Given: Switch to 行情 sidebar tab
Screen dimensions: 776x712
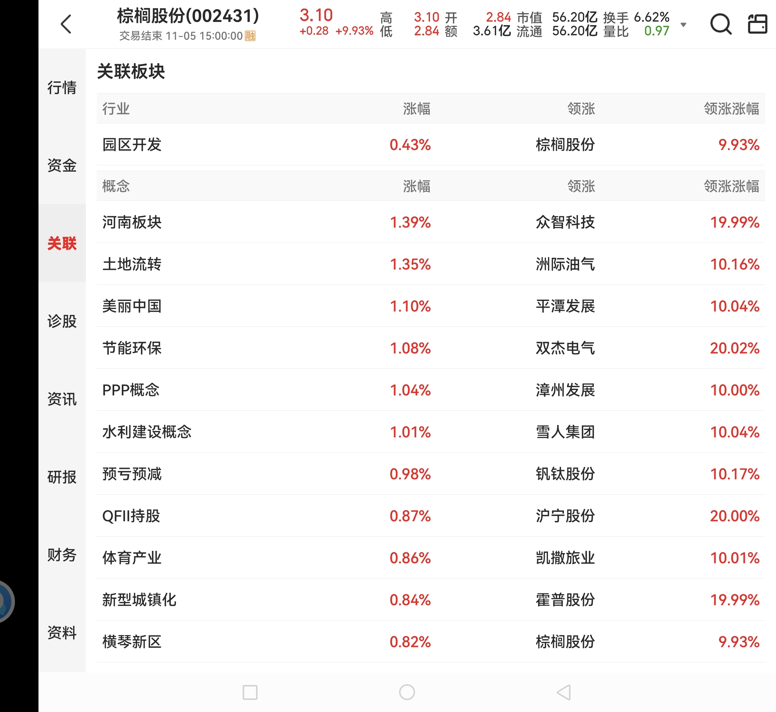Looking at the screenshot, I should click(x=62, y=87).
